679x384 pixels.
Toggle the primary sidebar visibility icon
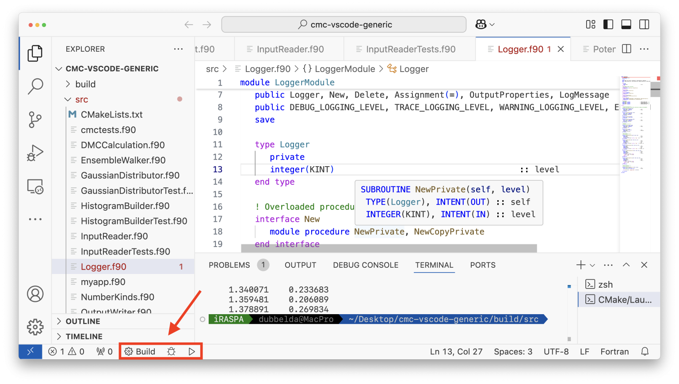click(608, 24)
